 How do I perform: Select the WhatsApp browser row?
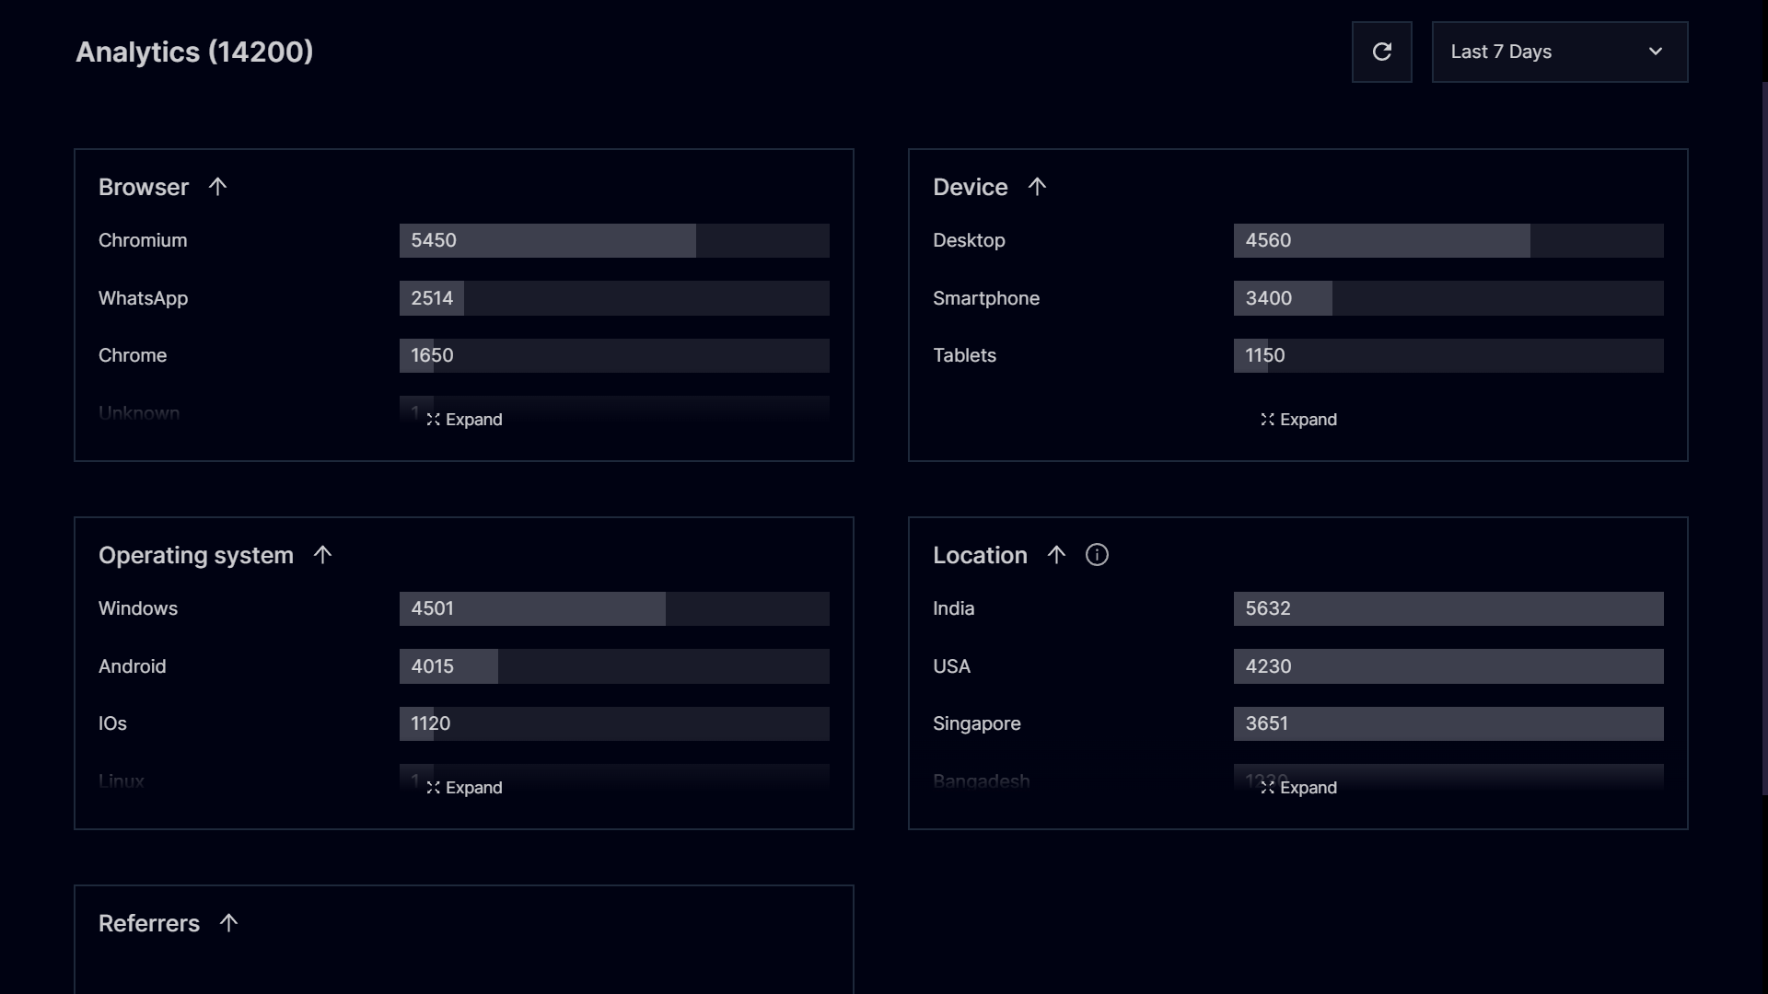[144, 298]
